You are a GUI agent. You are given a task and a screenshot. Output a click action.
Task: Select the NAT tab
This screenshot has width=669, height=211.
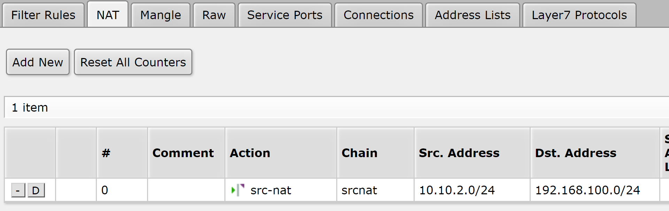point(108,15)
